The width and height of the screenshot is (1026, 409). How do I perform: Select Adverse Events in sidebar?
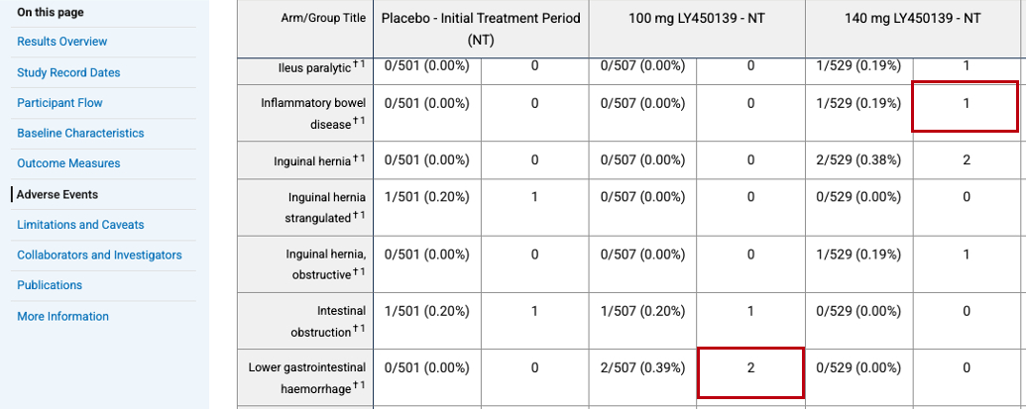[x=57, y=194]
